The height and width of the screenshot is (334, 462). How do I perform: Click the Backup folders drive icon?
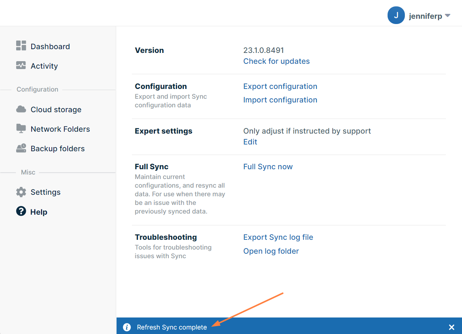coord(21,148)
